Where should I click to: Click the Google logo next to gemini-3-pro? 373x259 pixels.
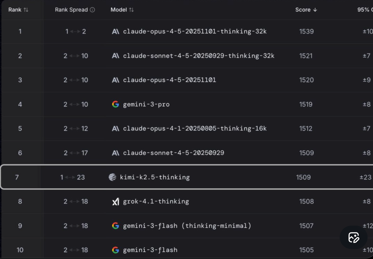pos(115,104)
